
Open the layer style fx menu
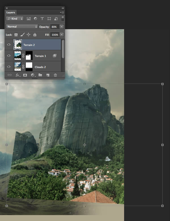click(18, 75)
